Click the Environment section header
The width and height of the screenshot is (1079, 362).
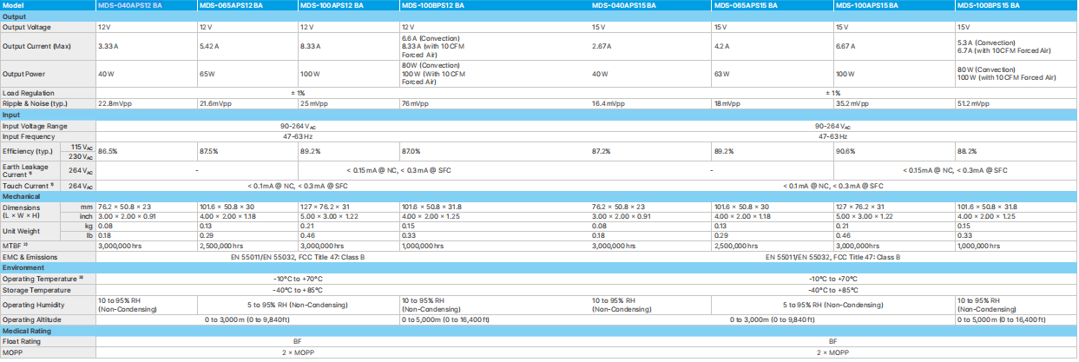click(x=23, y=268)
